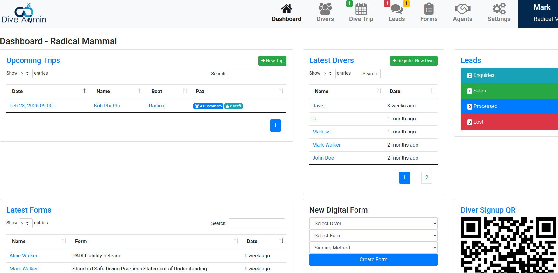Click the Dive Admin logo
Image resolution: width=558 pixels, height=273 pixels.
[x=24, y=13]
